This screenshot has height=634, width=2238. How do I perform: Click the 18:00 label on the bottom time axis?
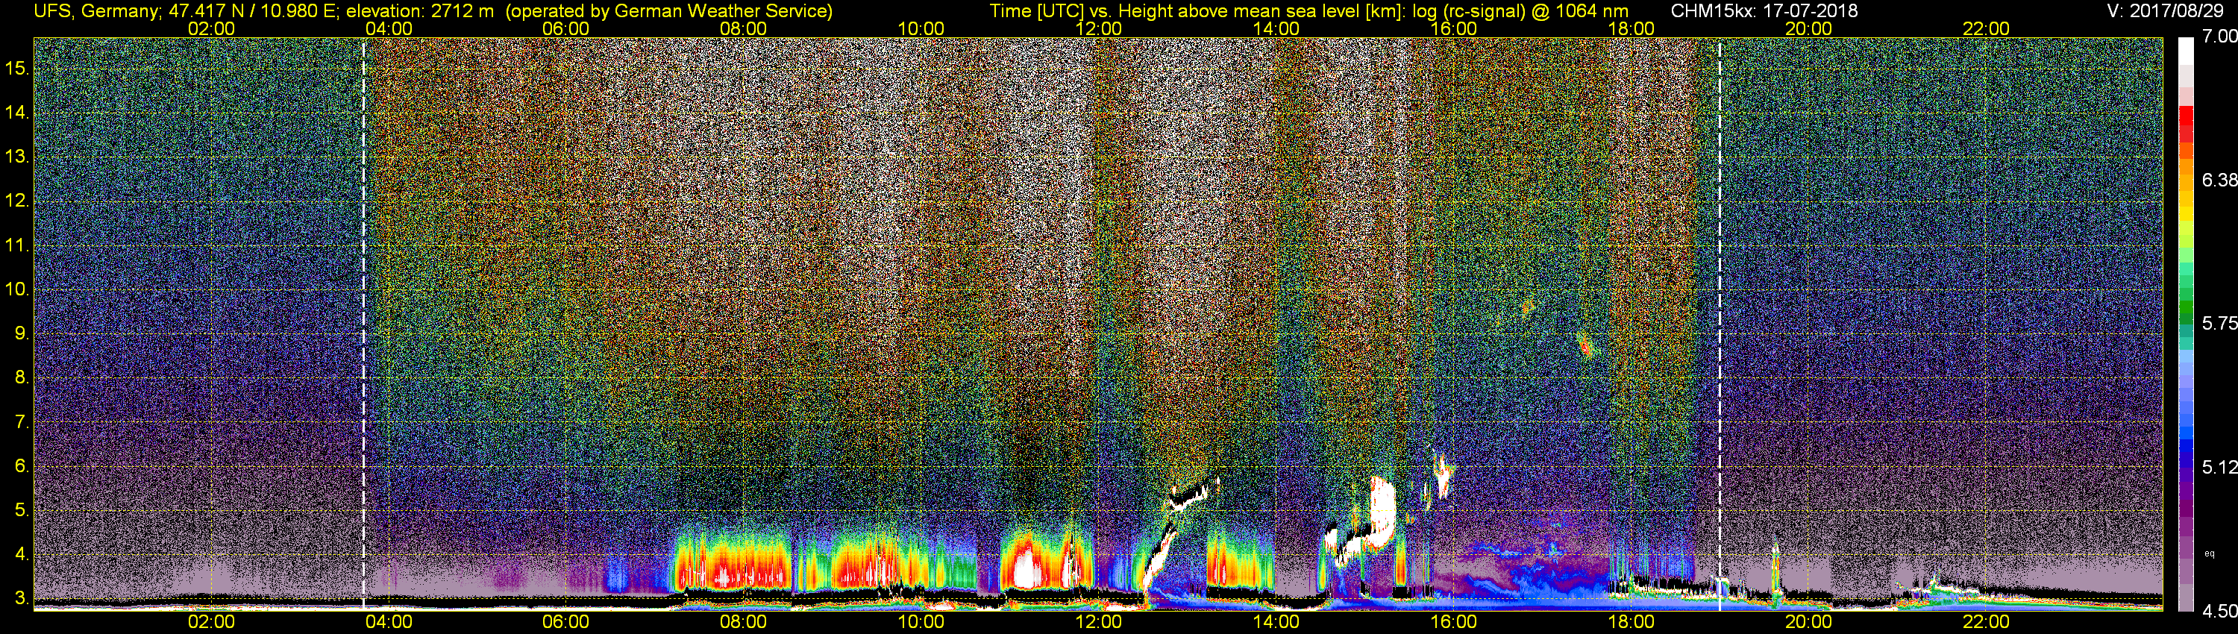pyautogui.click(x=1631, y=622)
